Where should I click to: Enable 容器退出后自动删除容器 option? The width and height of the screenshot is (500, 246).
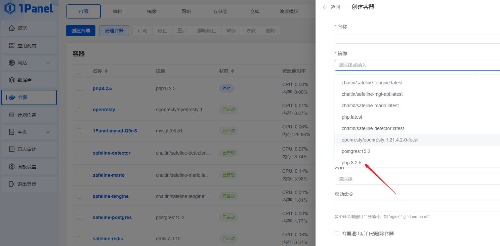click(337, 234)
